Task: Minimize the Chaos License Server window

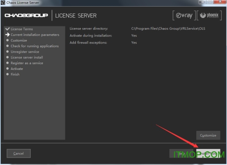Action: (203, 2)
